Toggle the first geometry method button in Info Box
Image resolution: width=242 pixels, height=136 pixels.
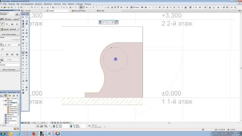pyautogui.click(x=2, y=24)
